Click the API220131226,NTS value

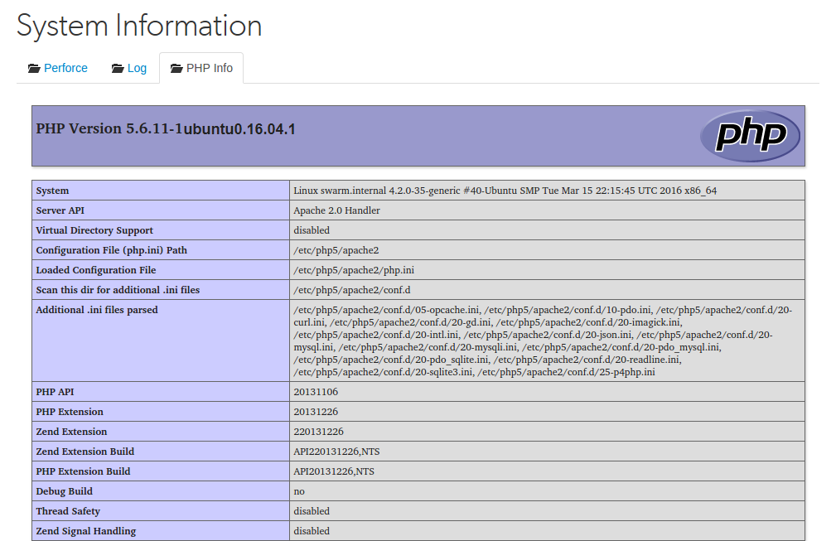tap(336, 452)
